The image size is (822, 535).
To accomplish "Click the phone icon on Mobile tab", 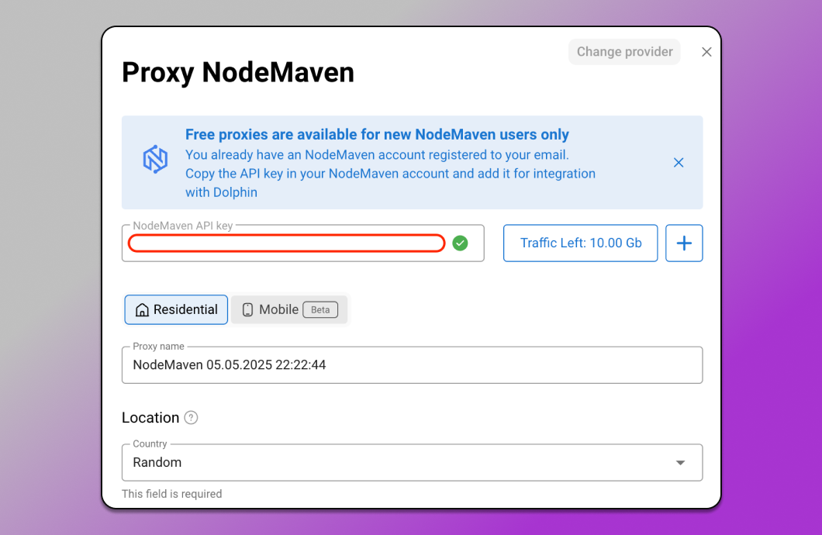I will [247, 309].
